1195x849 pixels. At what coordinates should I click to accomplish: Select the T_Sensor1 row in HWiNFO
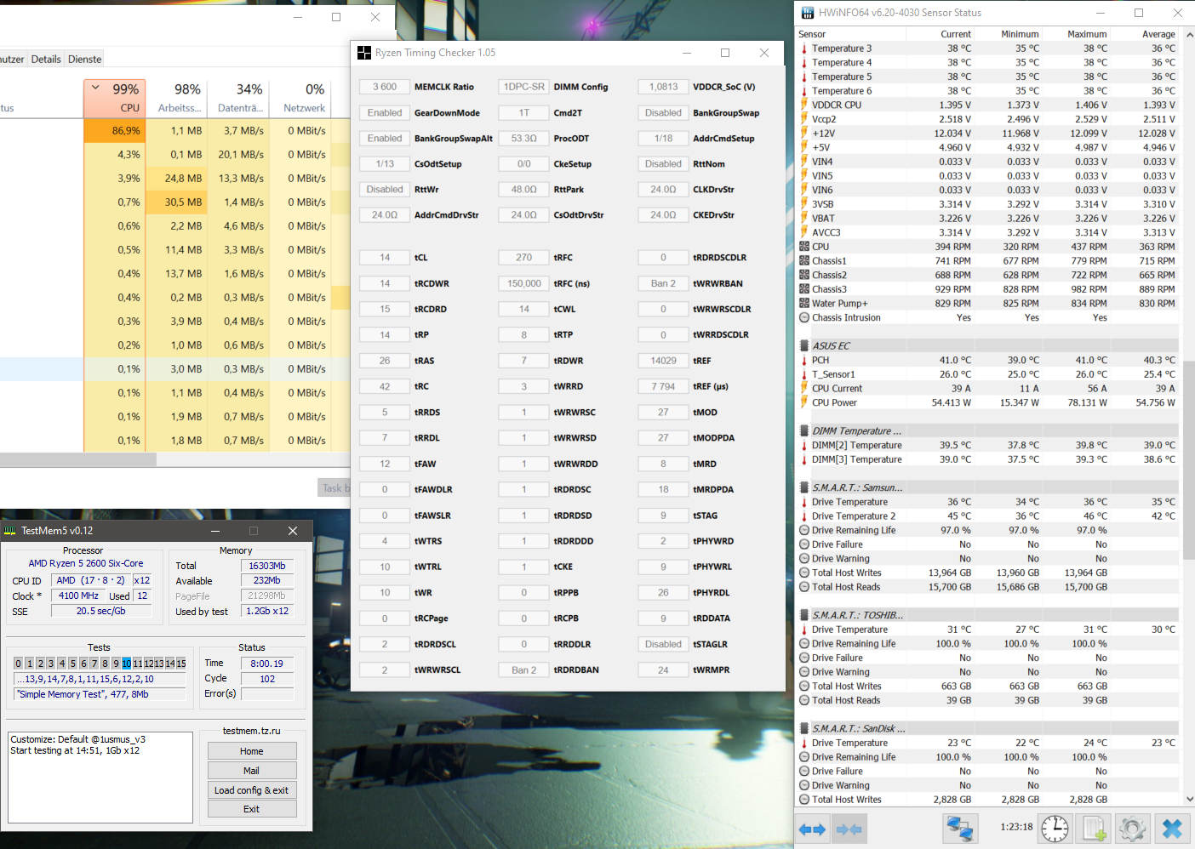(988, 374)
